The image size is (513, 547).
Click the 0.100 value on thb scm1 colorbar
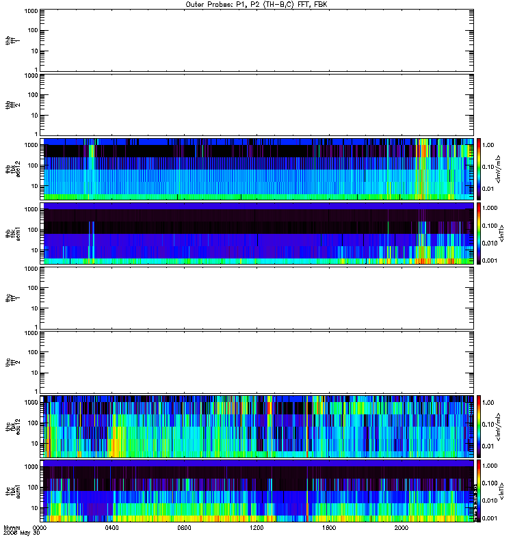(x=490, y=226)
